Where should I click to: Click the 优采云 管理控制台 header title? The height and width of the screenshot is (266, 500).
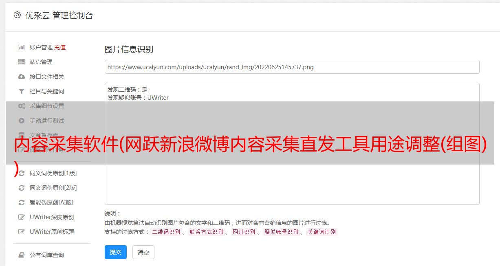tap(59, 15)
